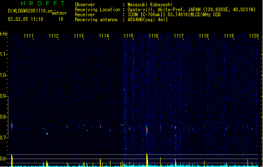The width and height of the screenshot is (263, 167).
Task: Select the ICOM IC-706mkII receiver text
Action: click(x=174, y=15)
